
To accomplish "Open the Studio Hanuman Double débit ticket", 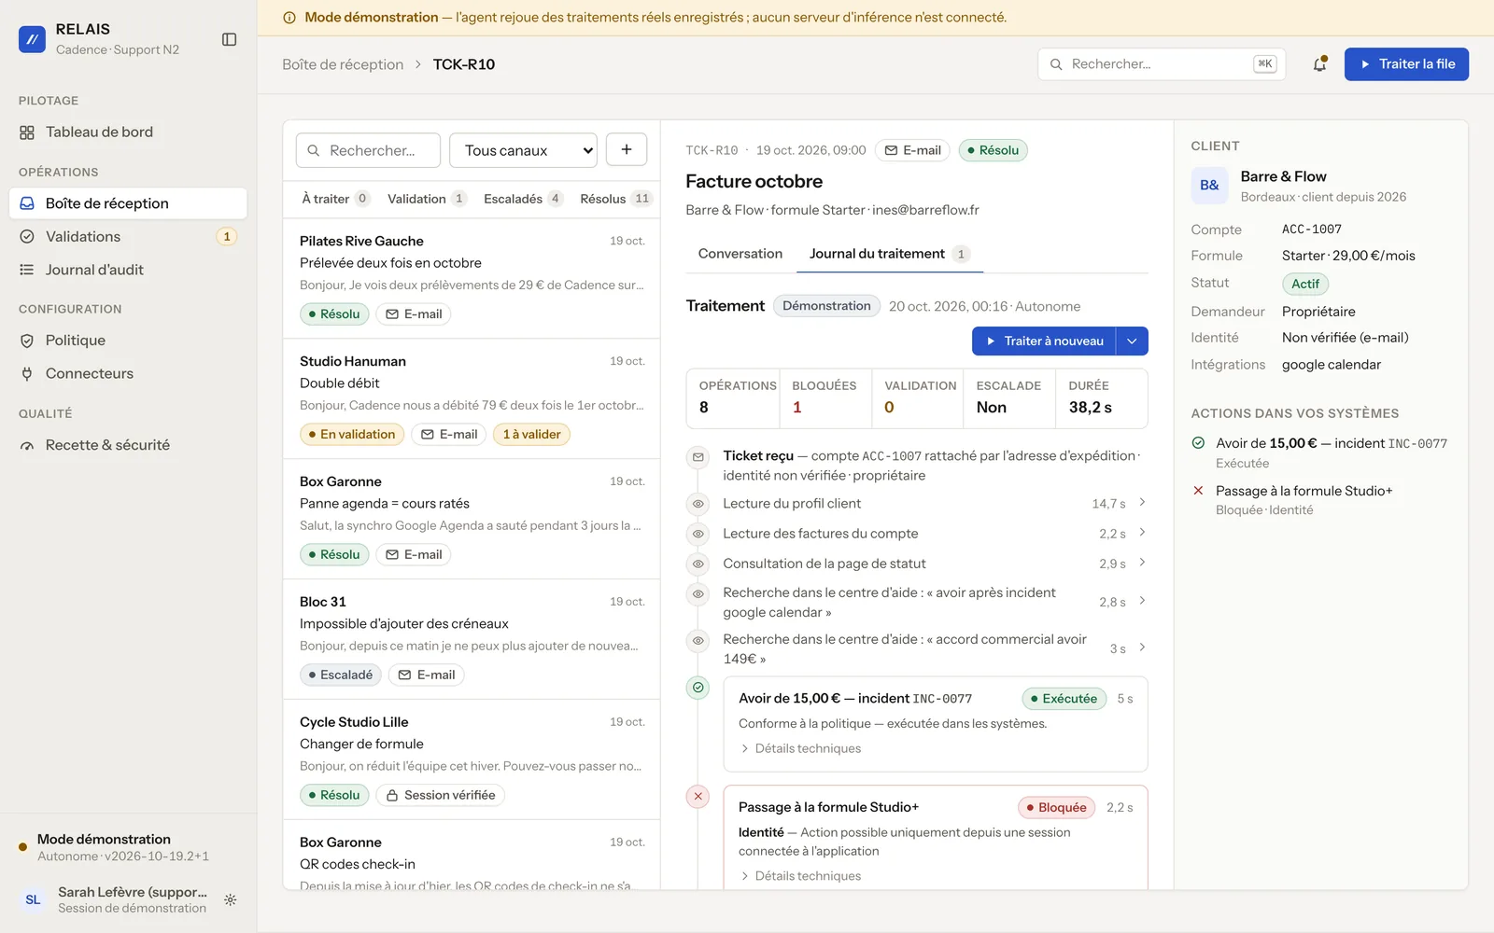I will click(472, 398).
